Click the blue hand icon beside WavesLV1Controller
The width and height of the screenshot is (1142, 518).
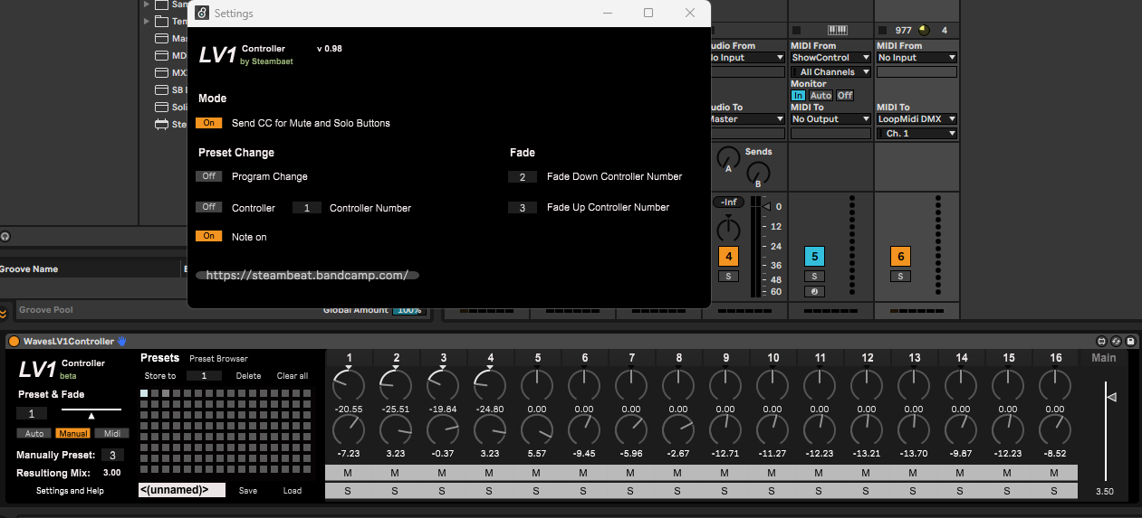click(x=122, y=342)
